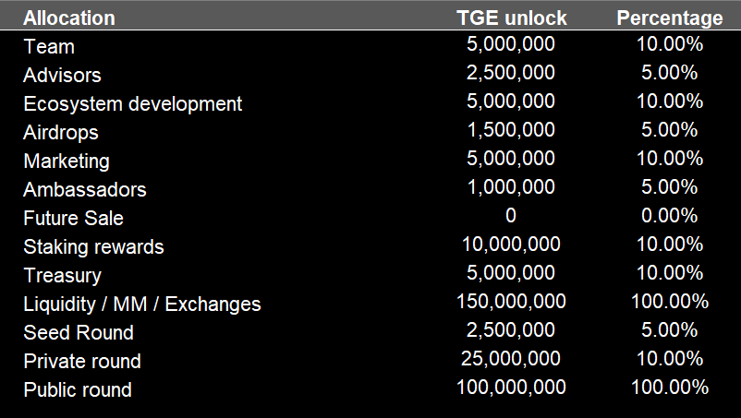Select the Ambassadors row label
Screen dimensions: 741x418
tap(85, 189)
